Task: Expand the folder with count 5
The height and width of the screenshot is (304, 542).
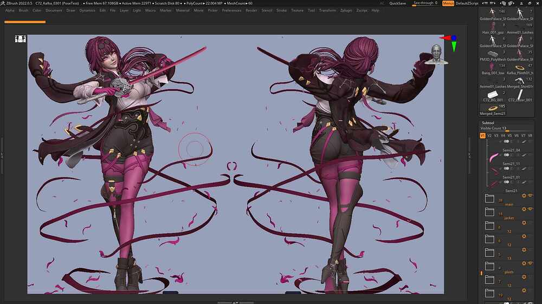Action: coord(489,253)
